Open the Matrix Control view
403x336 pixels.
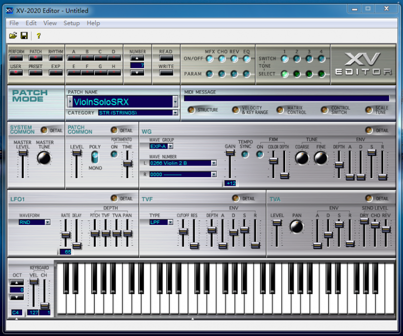(280, 109)
